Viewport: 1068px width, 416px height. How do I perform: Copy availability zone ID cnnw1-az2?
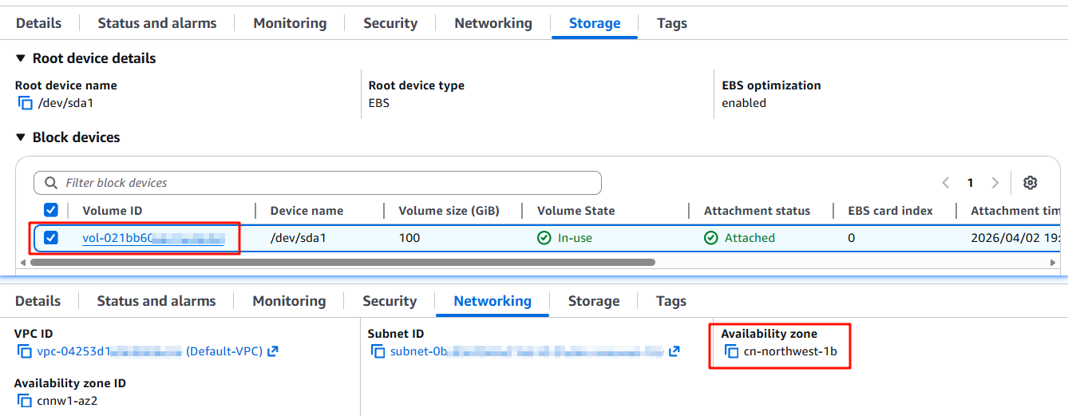[24, 401]
